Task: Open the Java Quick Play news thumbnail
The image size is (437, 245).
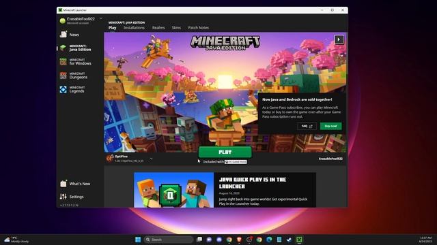Action: [x=173, y=190]
